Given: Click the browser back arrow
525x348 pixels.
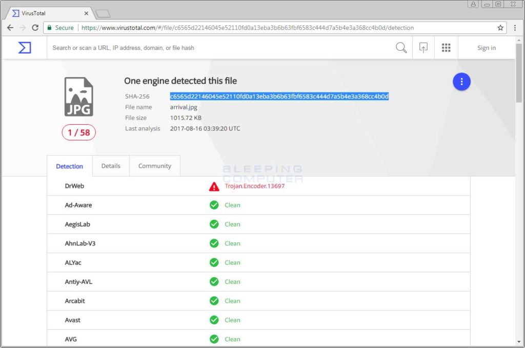Looking at the screenshot, I should (x=10, y=28).
